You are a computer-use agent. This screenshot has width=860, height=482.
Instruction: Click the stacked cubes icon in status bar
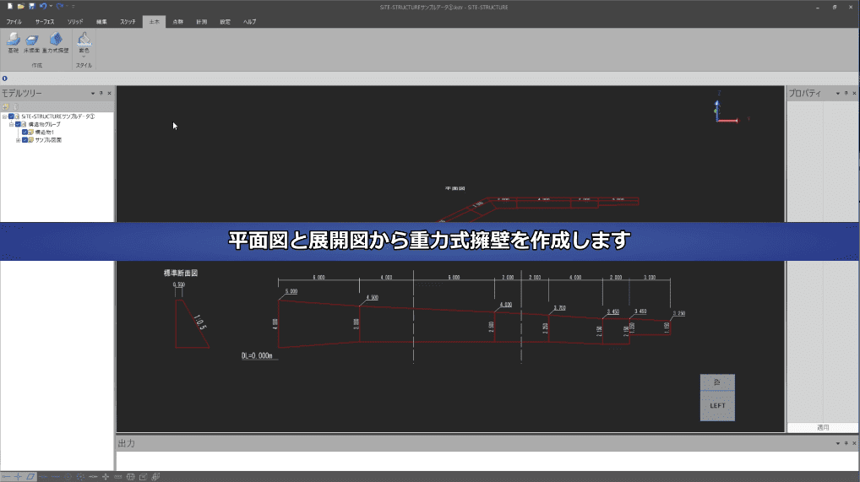[x=155, y=477]
